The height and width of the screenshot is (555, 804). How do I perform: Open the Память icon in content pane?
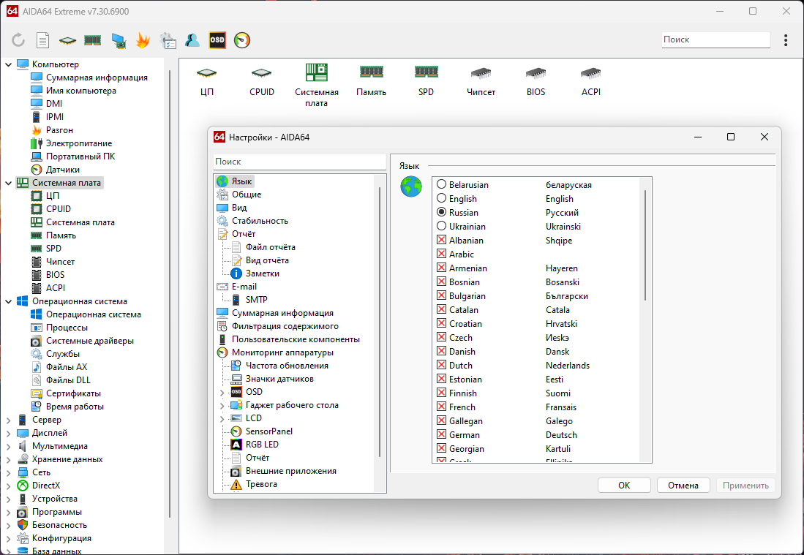pos(371,80)
